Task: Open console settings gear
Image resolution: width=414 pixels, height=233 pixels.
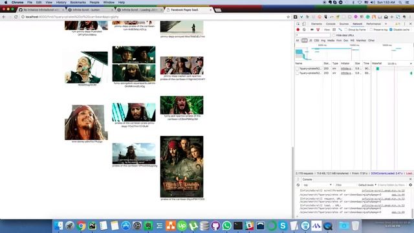Action: coord(410,185)
